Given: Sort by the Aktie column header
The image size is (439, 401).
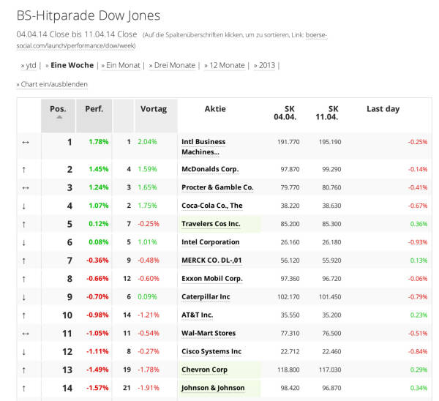Looking at the screenshot, I should coord(215,109).
